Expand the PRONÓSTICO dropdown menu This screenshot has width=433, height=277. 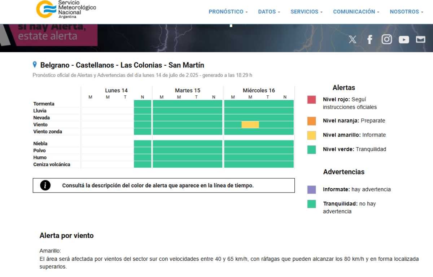[x=228, y=12]
